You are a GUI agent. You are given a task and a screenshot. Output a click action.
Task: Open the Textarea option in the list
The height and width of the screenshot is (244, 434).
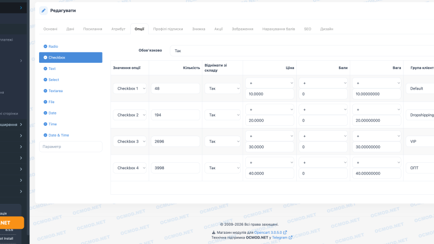coord(55,91)
